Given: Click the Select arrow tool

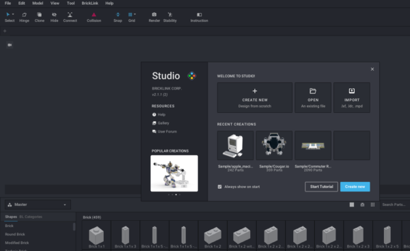Looking at the screenshot, I should (x=8, y=14).
